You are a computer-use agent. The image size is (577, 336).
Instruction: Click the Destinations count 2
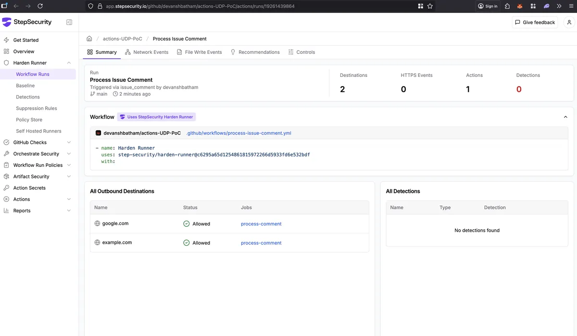pos(342,89)
